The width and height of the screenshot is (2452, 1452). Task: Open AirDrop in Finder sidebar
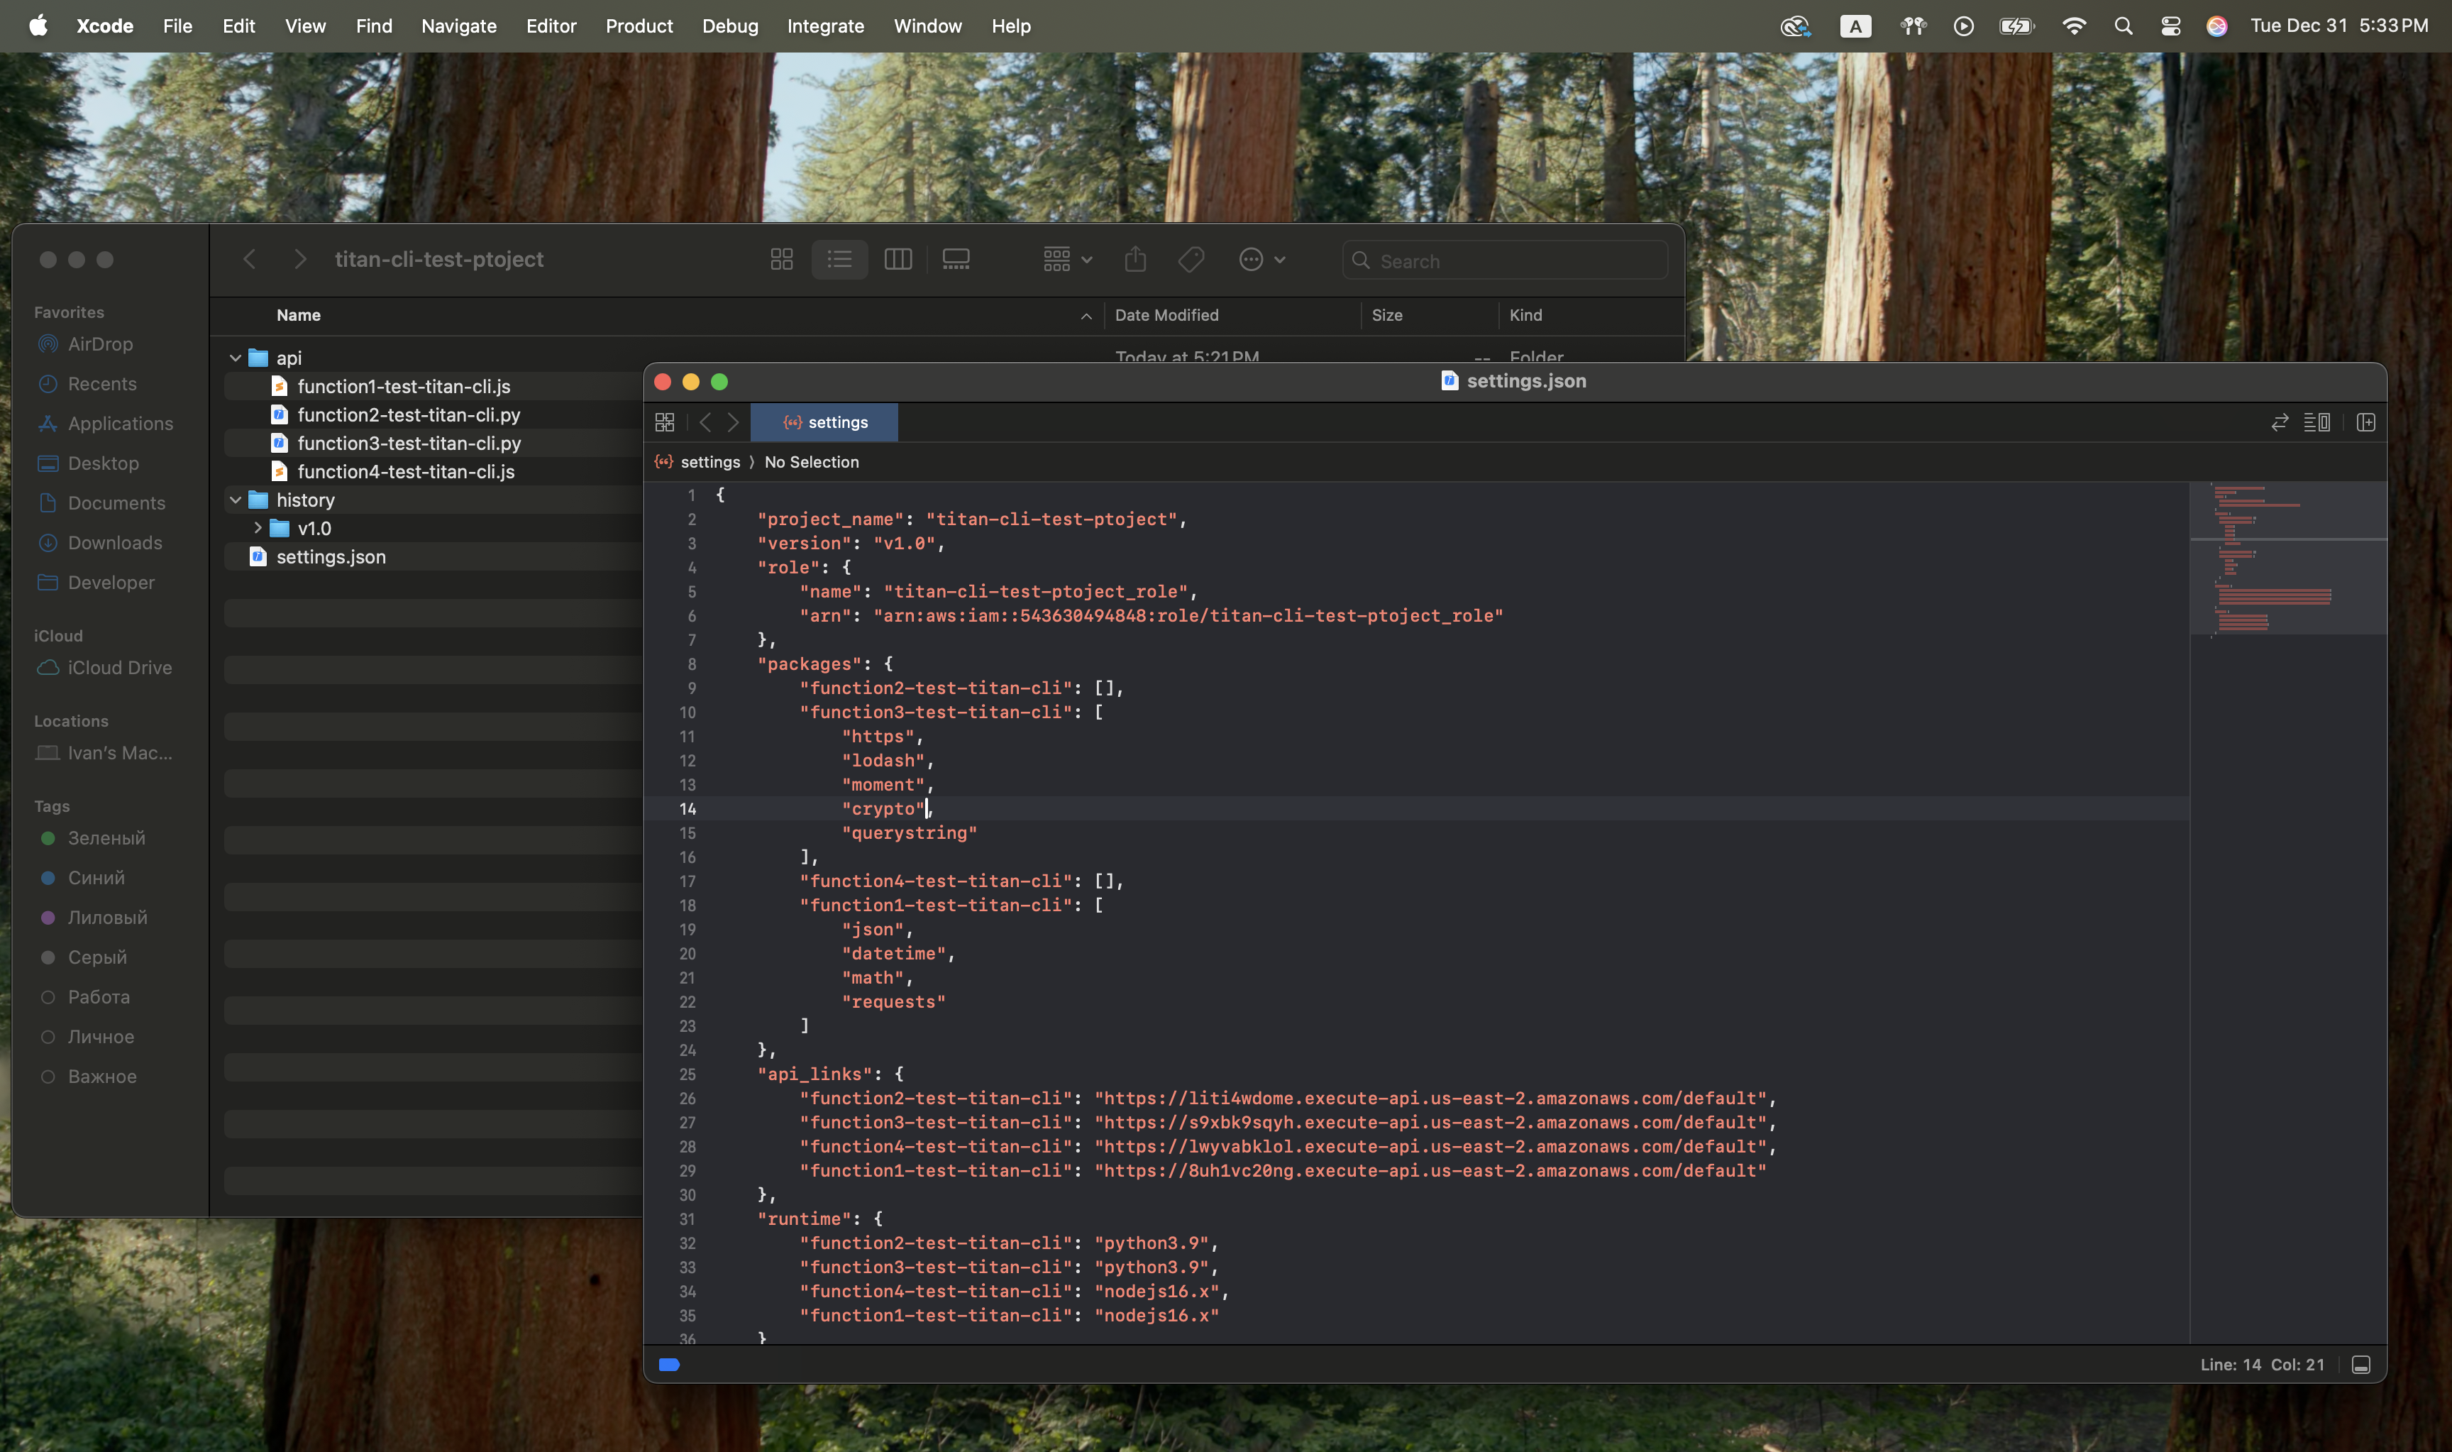[100, 344]
